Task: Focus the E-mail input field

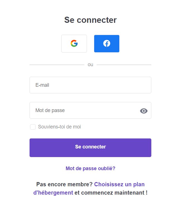Action: 90,85
